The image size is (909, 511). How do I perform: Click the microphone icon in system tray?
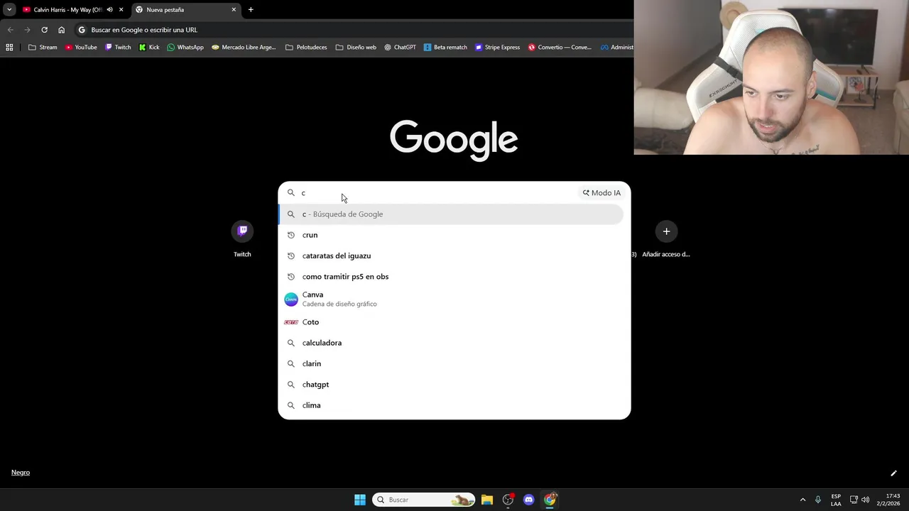(x=818, y=500)
